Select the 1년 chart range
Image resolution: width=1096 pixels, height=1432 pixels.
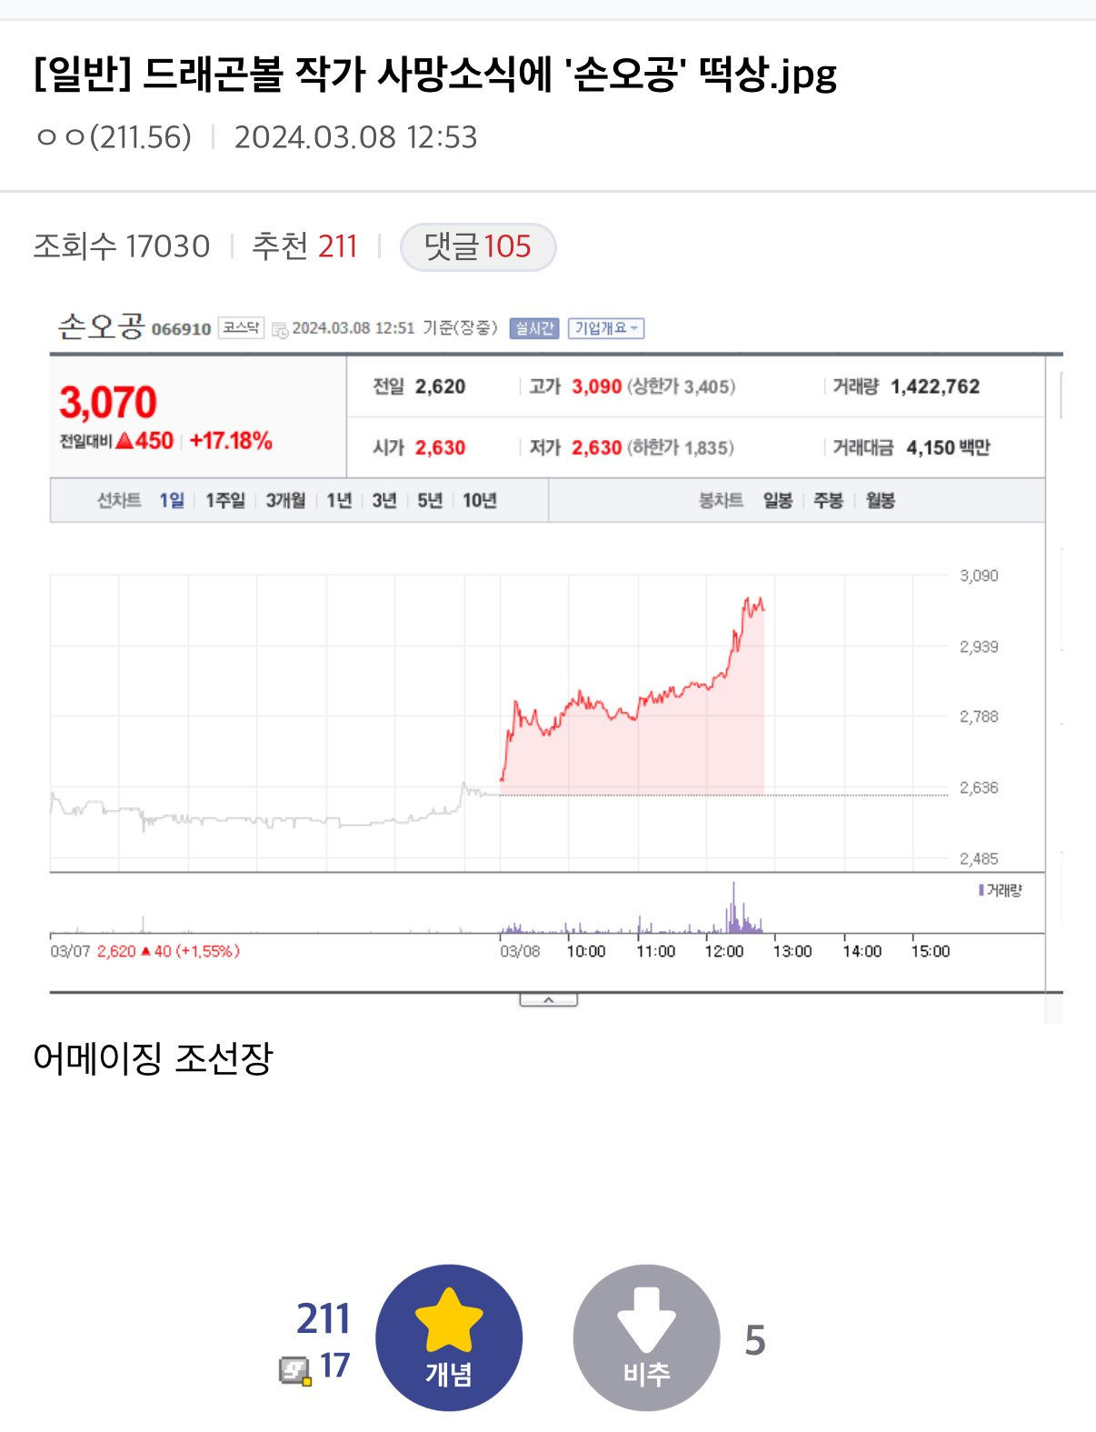339,500
